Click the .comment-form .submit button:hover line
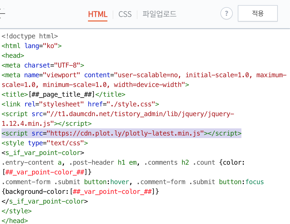 click(x=133, y=182)
